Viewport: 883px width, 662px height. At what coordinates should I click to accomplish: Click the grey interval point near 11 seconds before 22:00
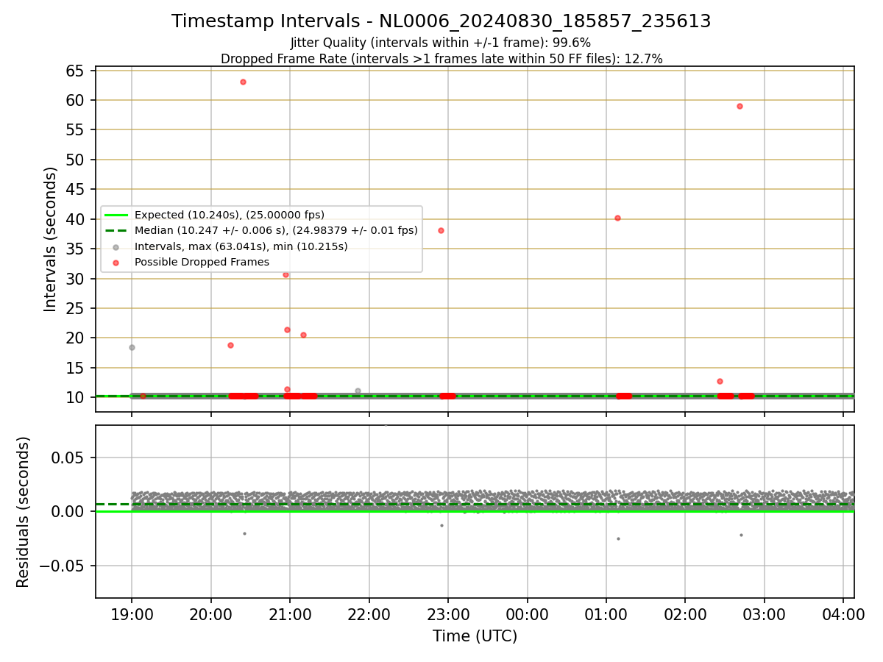point(358,391)
